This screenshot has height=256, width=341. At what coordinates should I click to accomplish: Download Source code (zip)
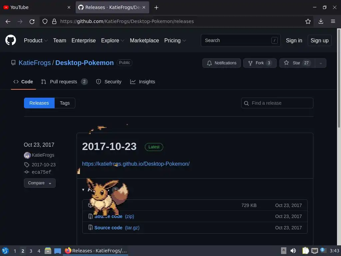pyautogui.click(x=114, y=216)
